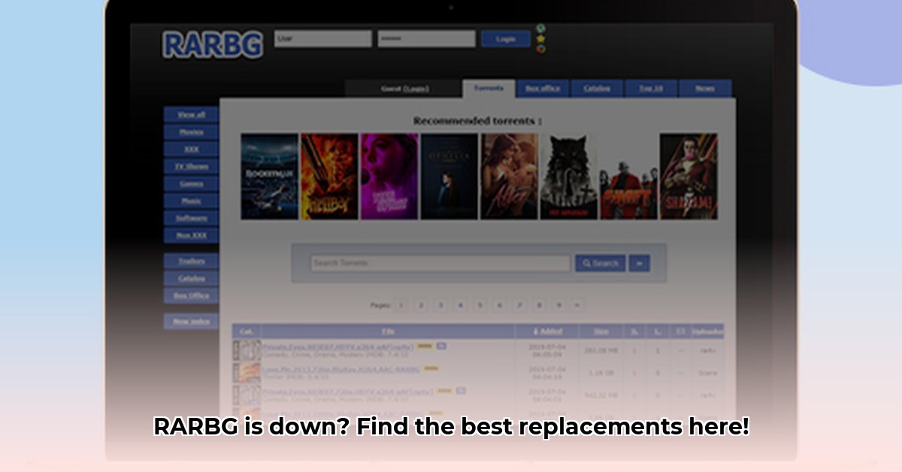Click the ">>" next-page arrow after page 9
902x472 pixels.
pos(577,305)
